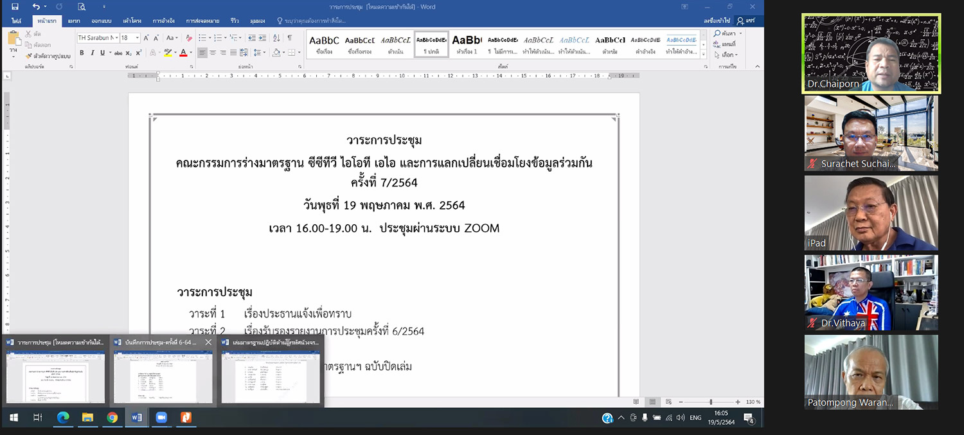Increase indent of the paragraph

coord(262,38)
